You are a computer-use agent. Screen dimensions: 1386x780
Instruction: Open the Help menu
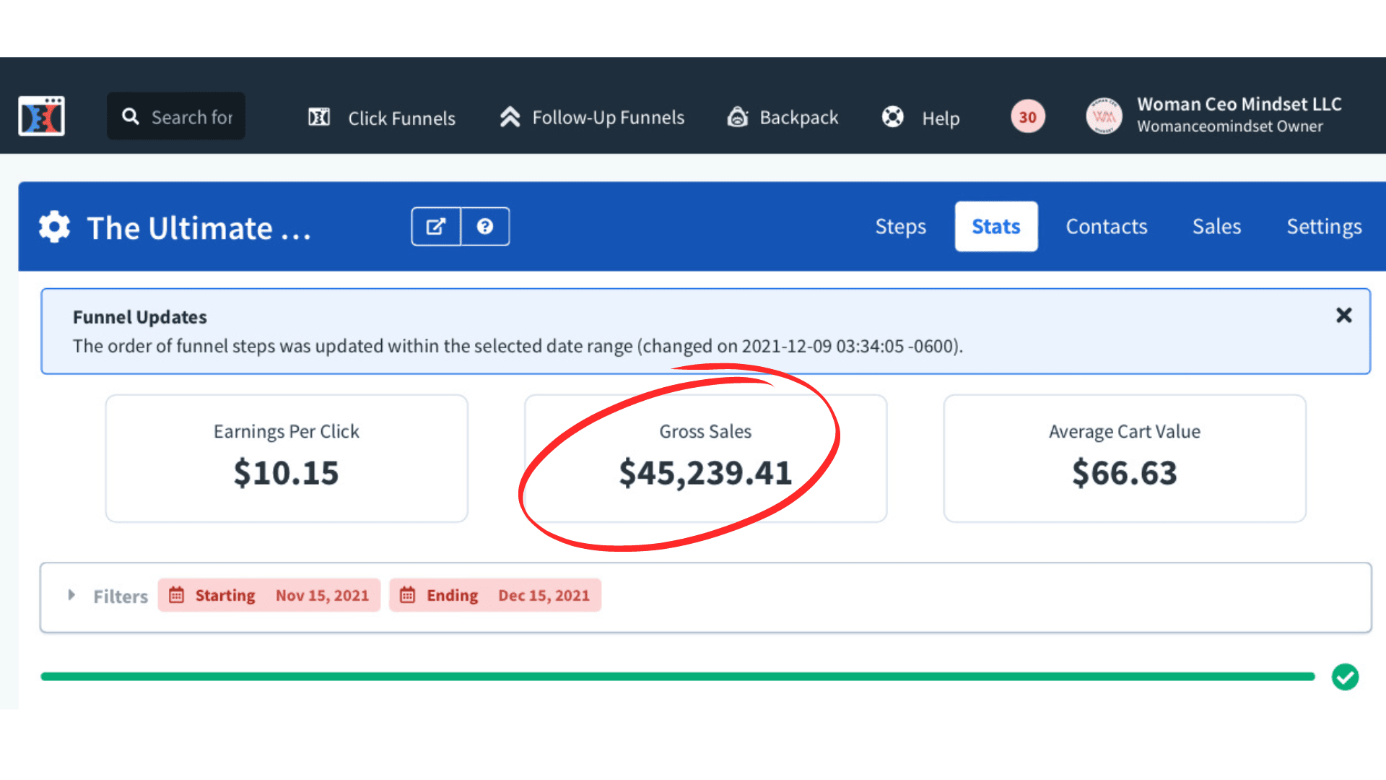[921, 118]
